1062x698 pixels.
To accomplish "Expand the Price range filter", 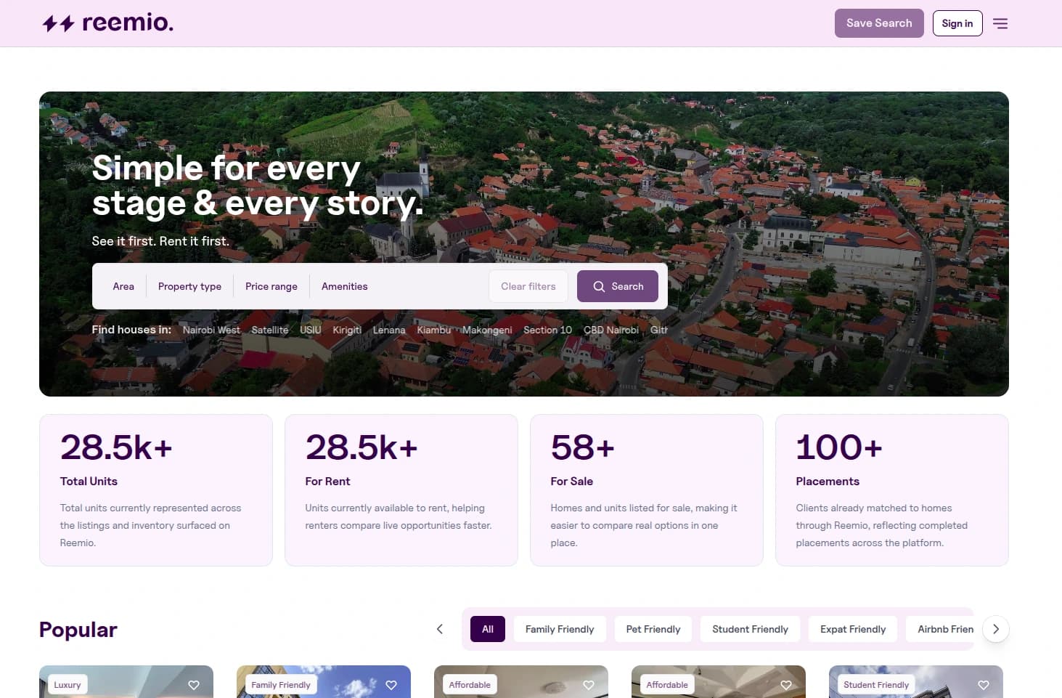I will click(271, 286).
